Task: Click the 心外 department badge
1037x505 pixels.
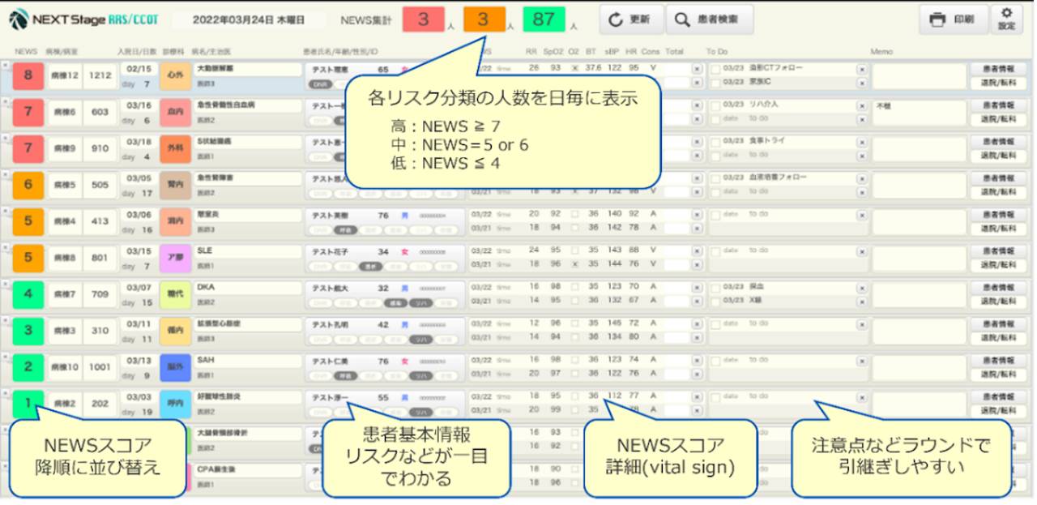Action: pyautogui.click(x=174, y=76)
